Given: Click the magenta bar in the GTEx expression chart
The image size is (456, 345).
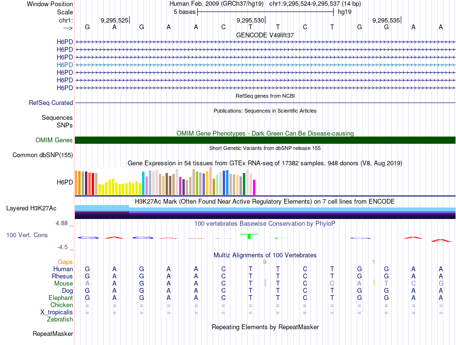Looking at the screenshot, I should tap(254, 187).
